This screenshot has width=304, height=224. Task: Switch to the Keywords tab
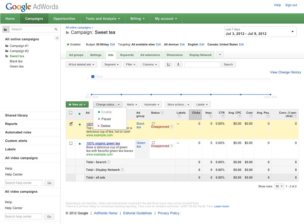tap(127, 55)
